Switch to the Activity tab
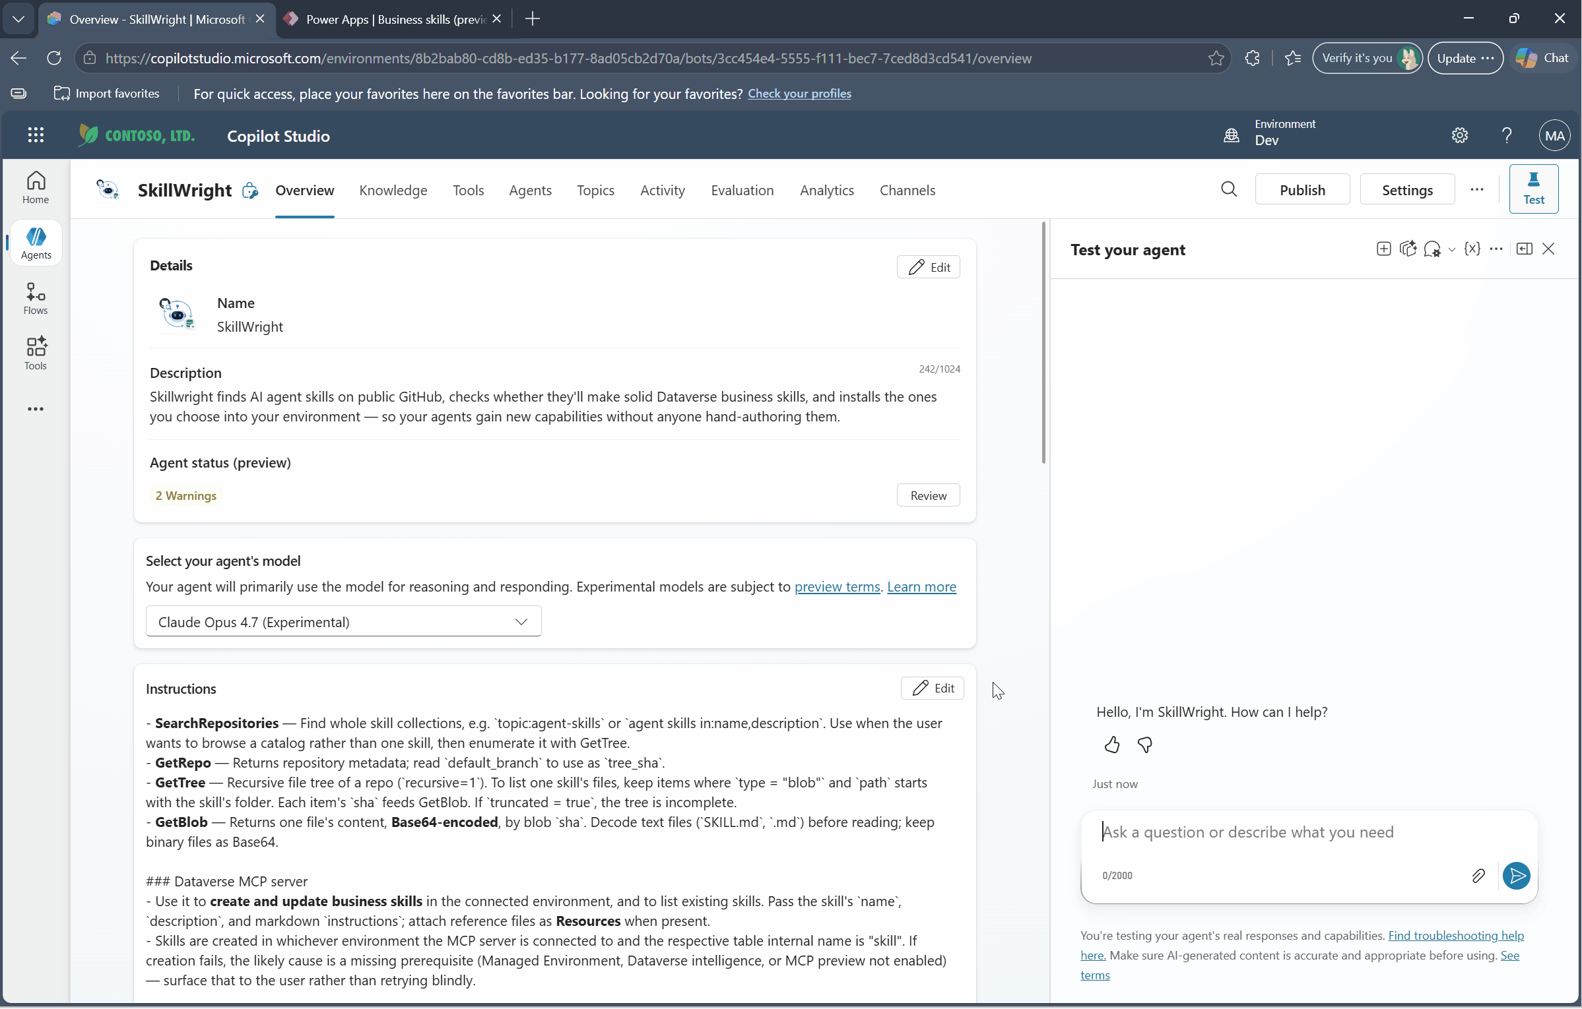The height and width of the screenshot is (1009, 1582). [x=662, y=190]
